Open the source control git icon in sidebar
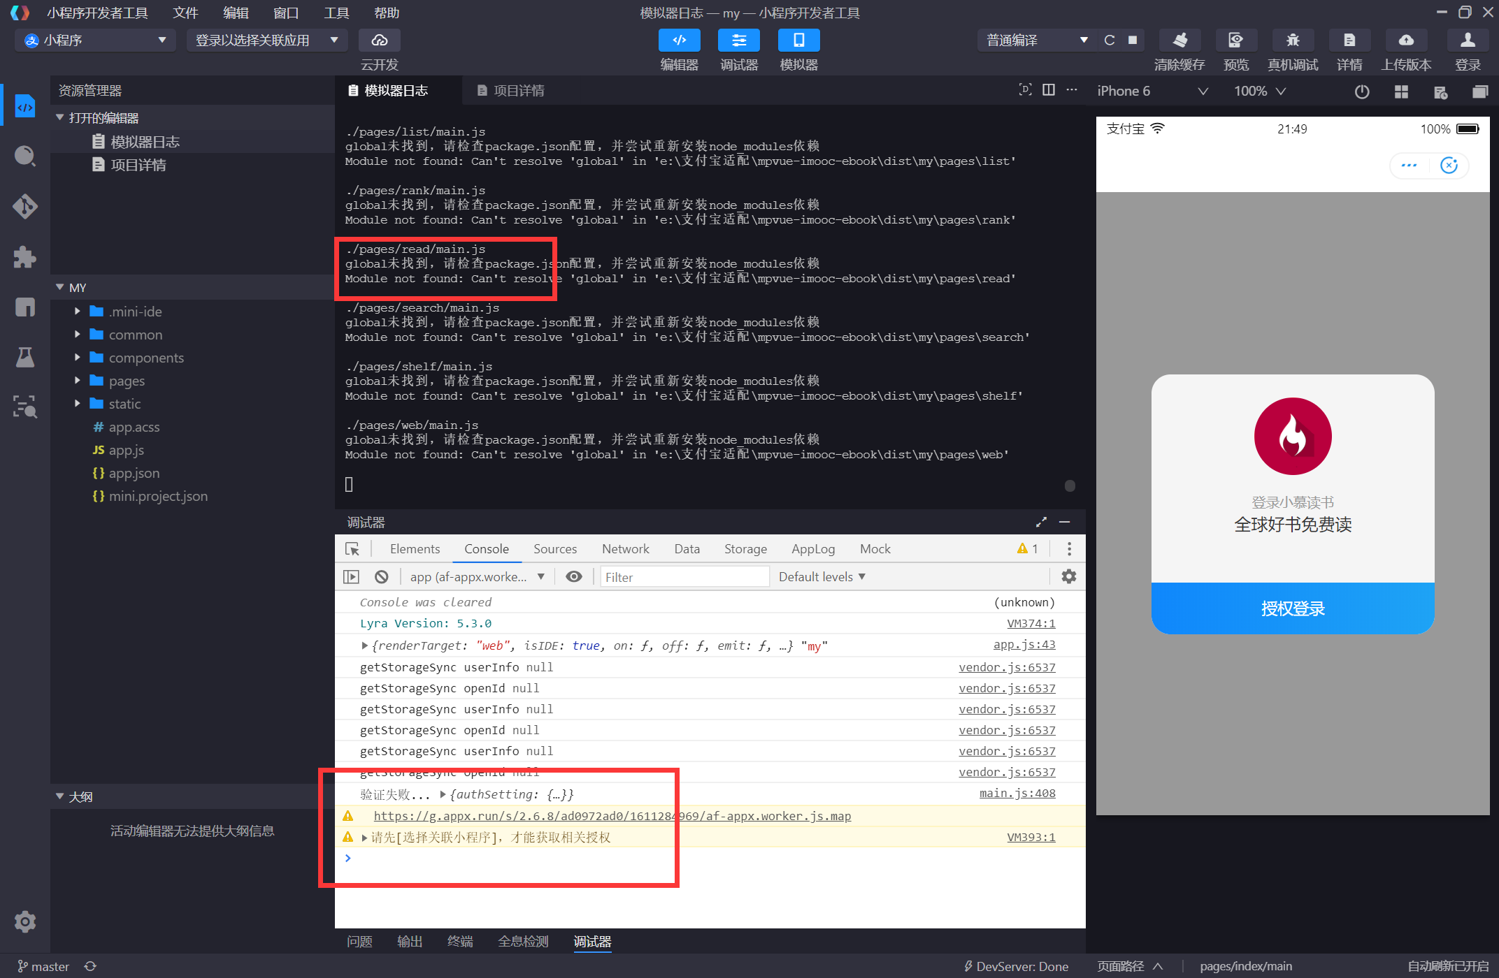The height and width of the screenshot is (978, 1499). (25, 206)
